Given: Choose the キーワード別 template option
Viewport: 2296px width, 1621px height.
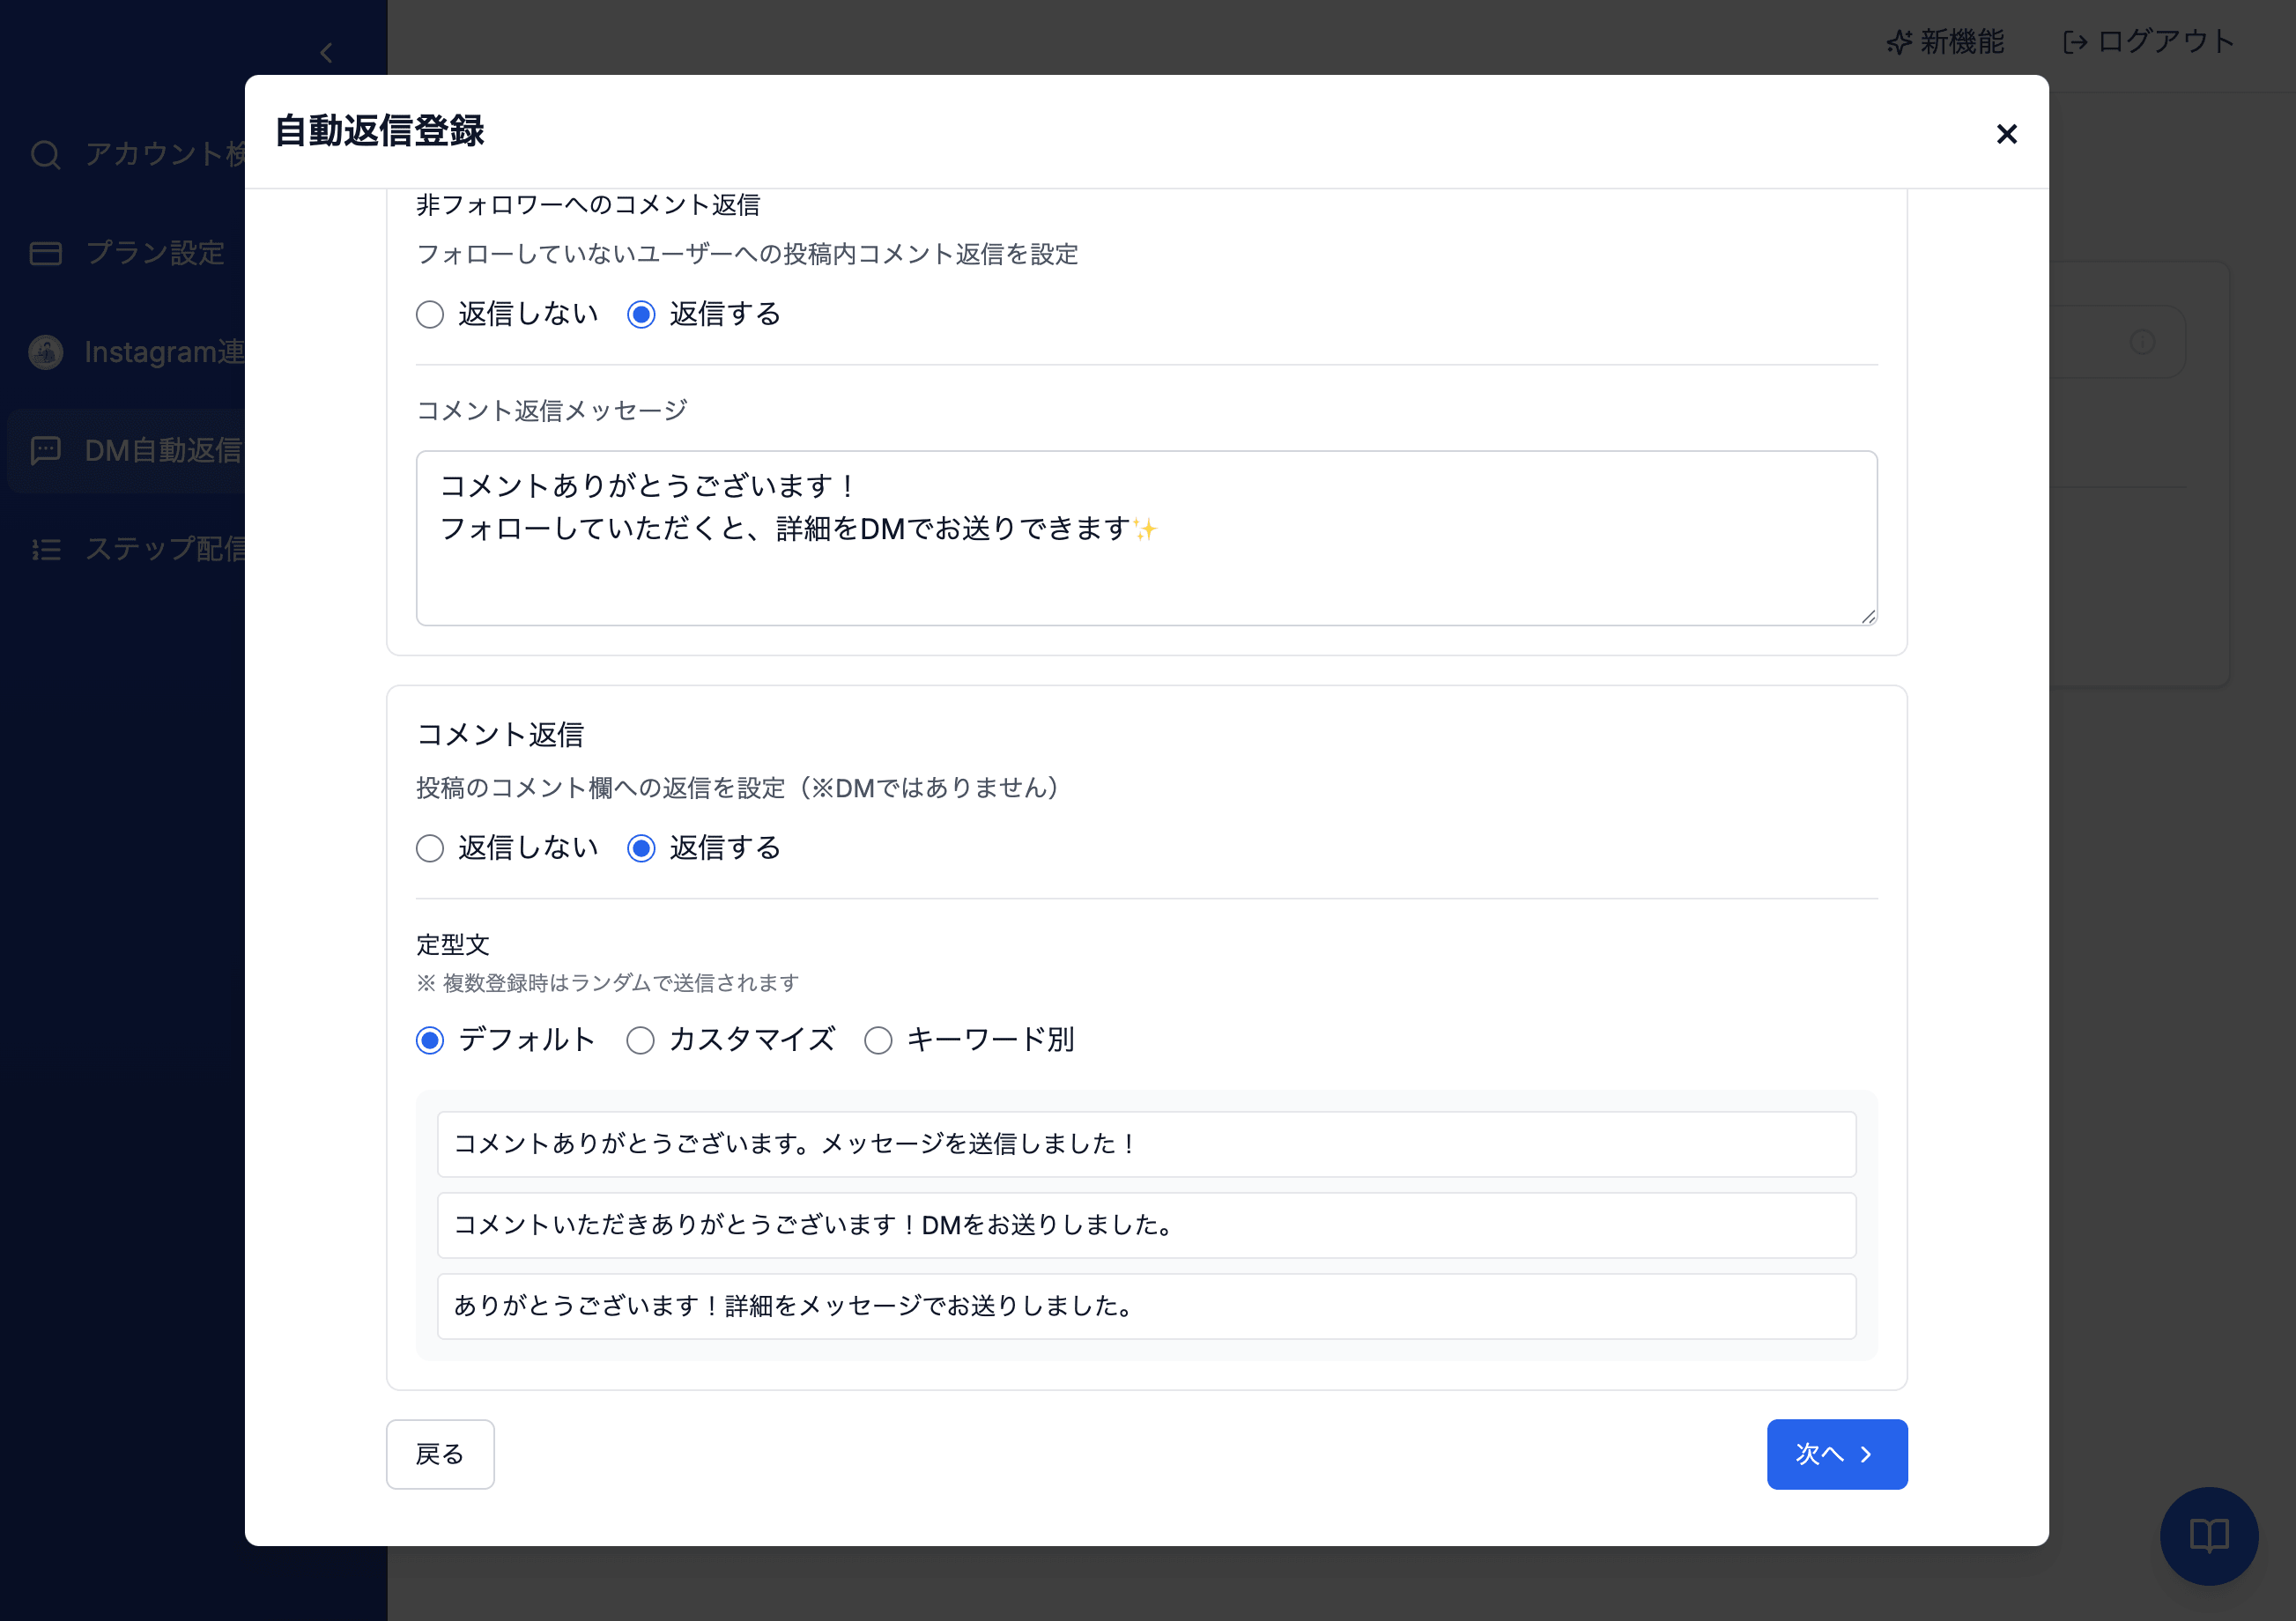Looking at the screenshot, I should [878, 1041].
